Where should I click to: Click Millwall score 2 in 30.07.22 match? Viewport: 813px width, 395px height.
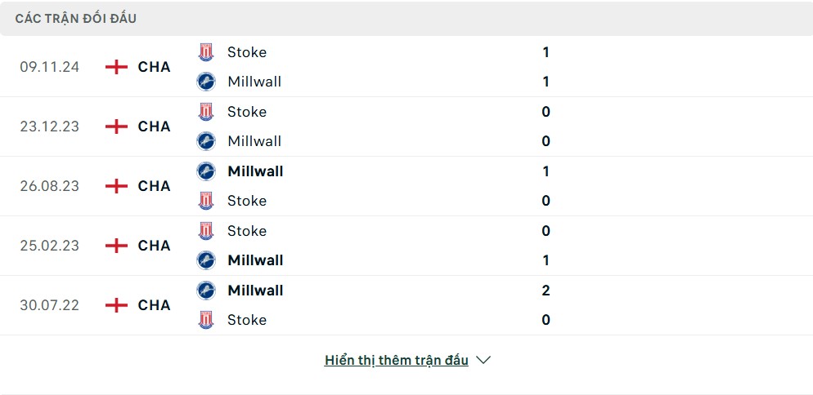coord(546,291)
